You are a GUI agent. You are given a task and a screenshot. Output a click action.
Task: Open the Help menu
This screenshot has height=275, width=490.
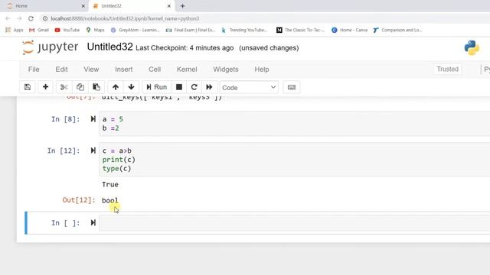tap(262, 70)
